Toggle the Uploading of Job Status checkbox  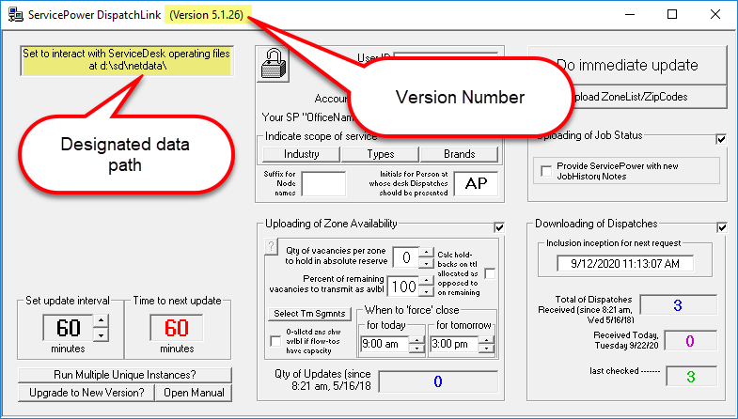click(x=721, y=139)
